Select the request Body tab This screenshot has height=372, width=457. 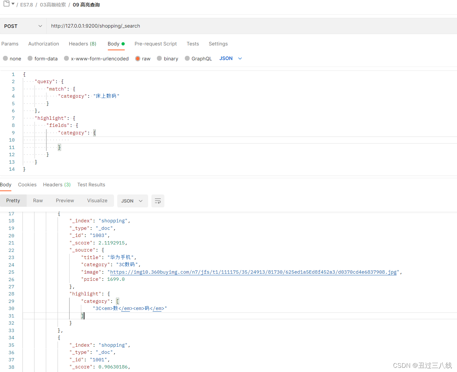(116, 44)
